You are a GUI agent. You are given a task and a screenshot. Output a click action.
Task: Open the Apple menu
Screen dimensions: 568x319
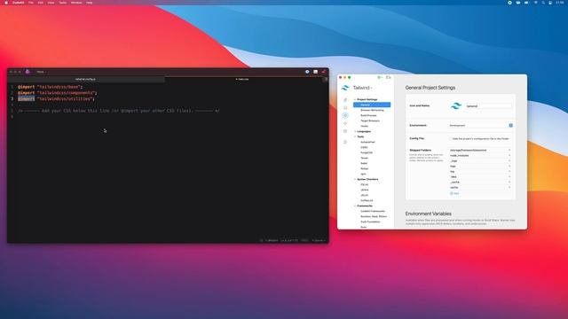tap(6, 3)
